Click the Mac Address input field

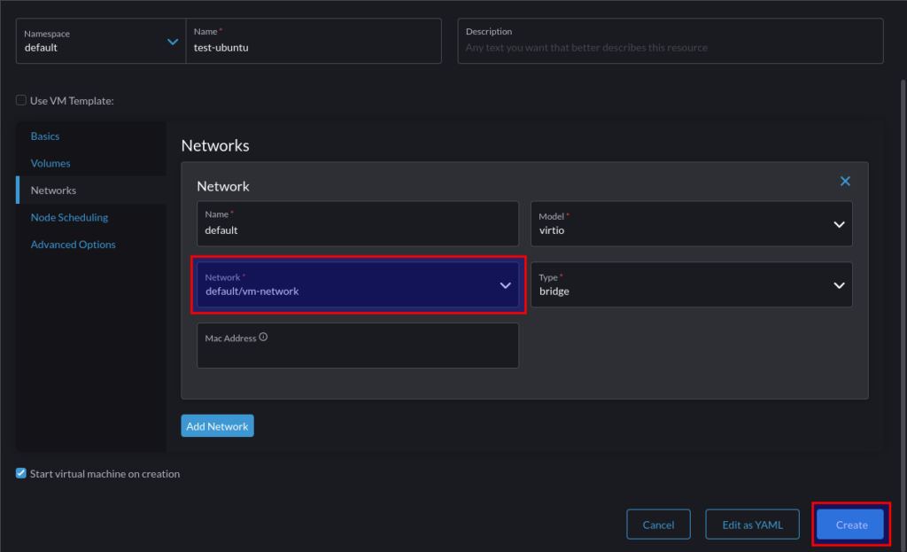[358, 346]
